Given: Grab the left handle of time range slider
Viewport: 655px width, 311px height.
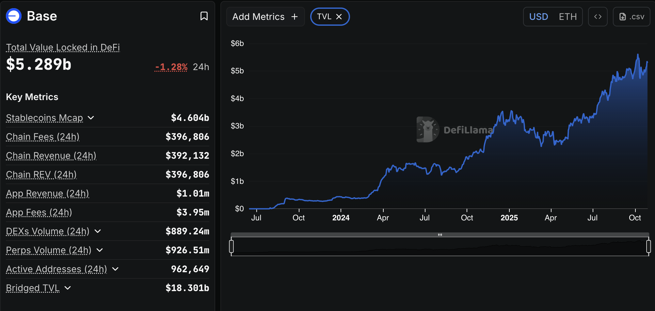Looking at the screenshot, I should [x=232, y=246].
